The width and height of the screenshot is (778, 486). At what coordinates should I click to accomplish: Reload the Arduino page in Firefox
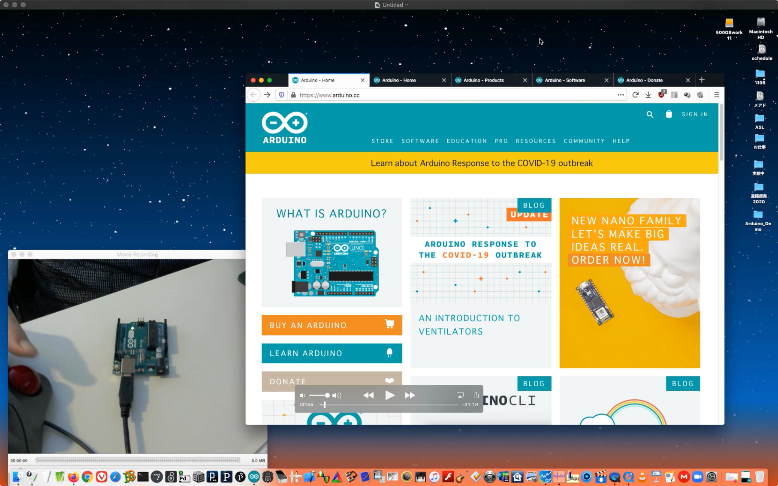click(x=635, y=95)
